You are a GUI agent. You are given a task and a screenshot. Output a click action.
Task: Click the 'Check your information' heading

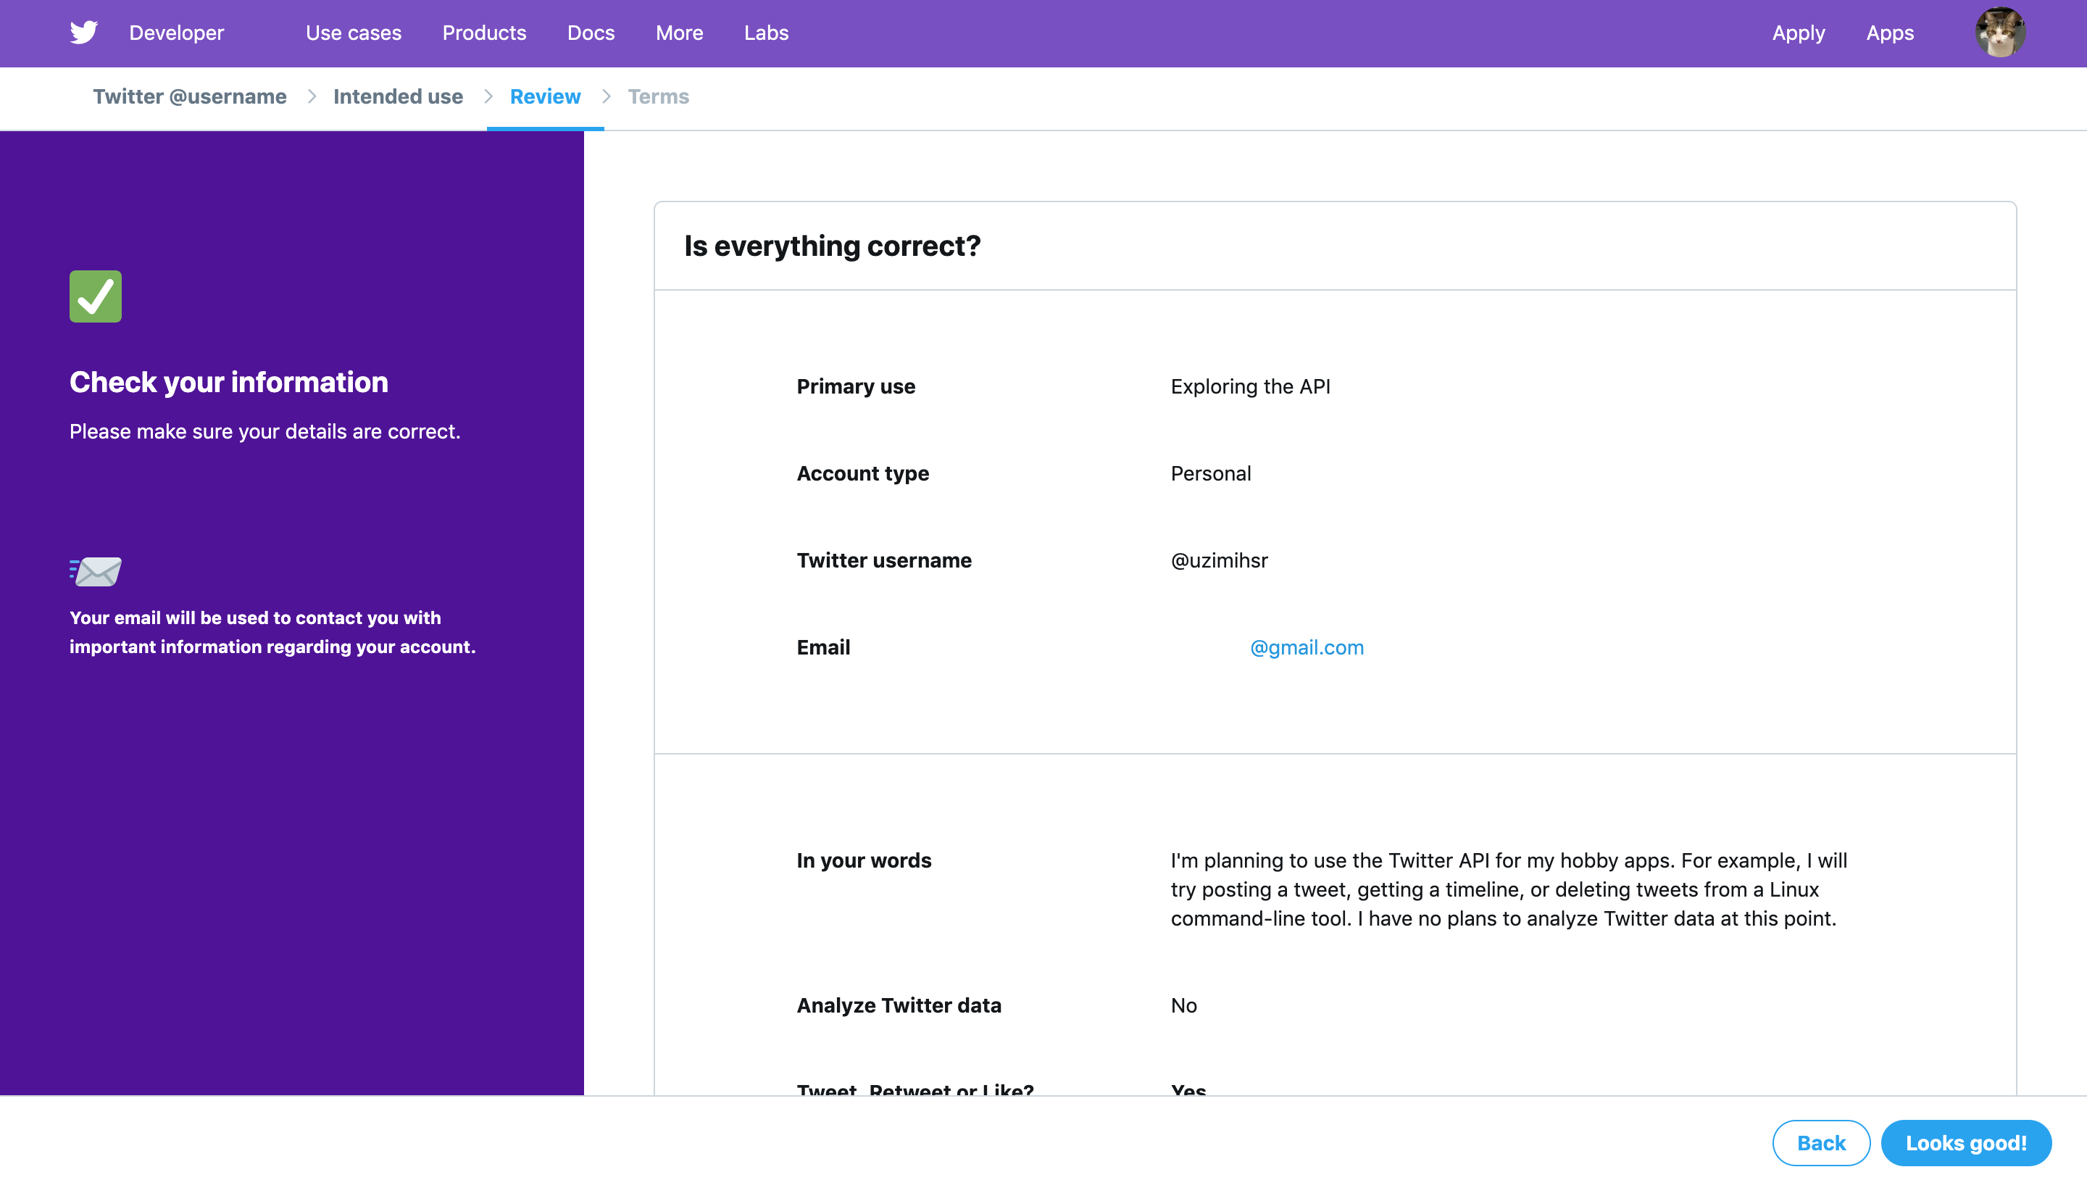pos(228,382)
